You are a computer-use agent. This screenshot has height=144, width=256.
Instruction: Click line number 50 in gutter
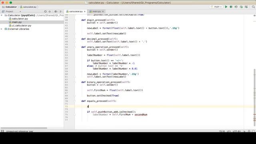coord(66,47)
